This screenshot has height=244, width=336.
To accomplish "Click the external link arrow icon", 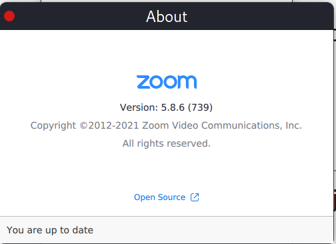I will coord(195,197).
